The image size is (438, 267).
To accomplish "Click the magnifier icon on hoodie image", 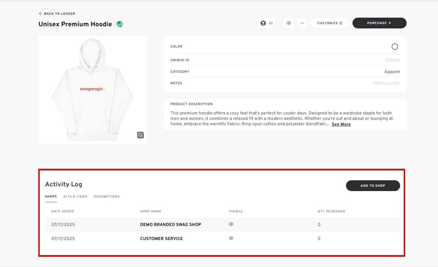I will point(140,135).
